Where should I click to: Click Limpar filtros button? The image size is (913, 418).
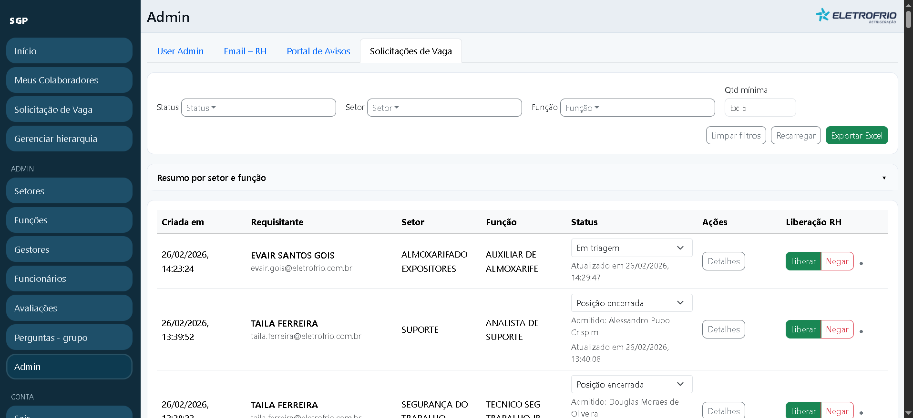(736, 136)
